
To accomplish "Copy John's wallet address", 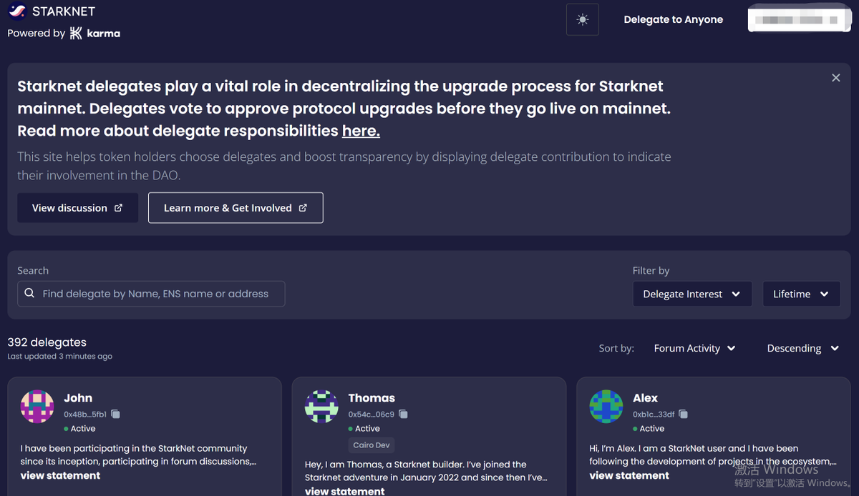I will coord(116,414).
